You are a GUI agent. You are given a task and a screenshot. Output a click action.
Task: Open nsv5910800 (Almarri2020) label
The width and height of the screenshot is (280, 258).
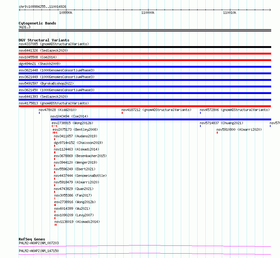pos(239,129)
